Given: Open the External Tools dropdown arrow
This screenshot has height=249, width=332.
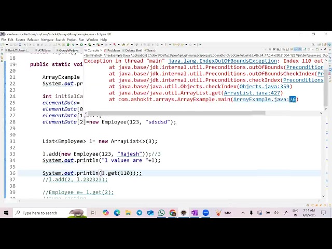Looking at the screenshot, I should (102, 45).
